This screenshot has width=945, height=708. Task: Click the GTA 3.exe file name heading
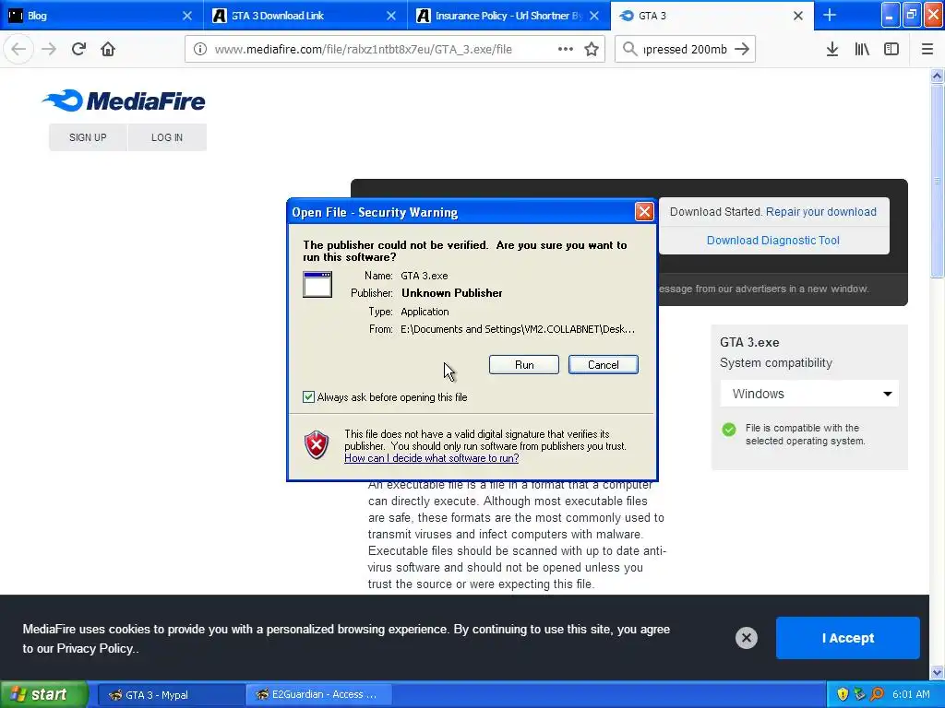tap(749, 342)
